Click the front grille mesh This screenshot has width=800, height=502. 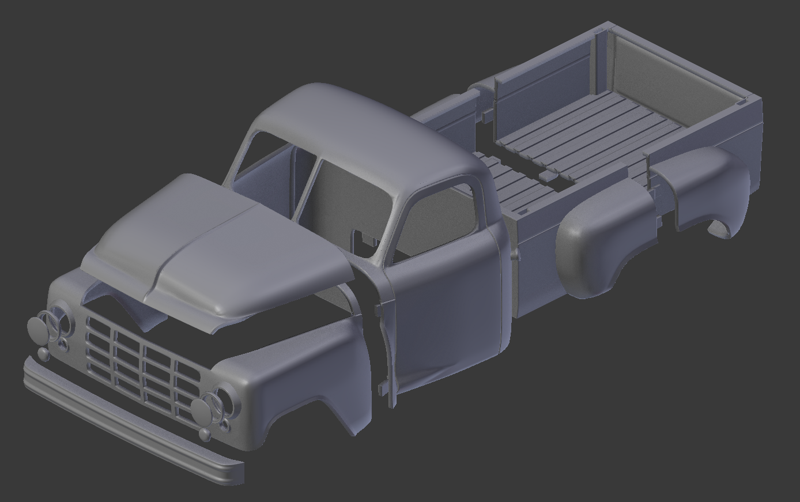144,375
